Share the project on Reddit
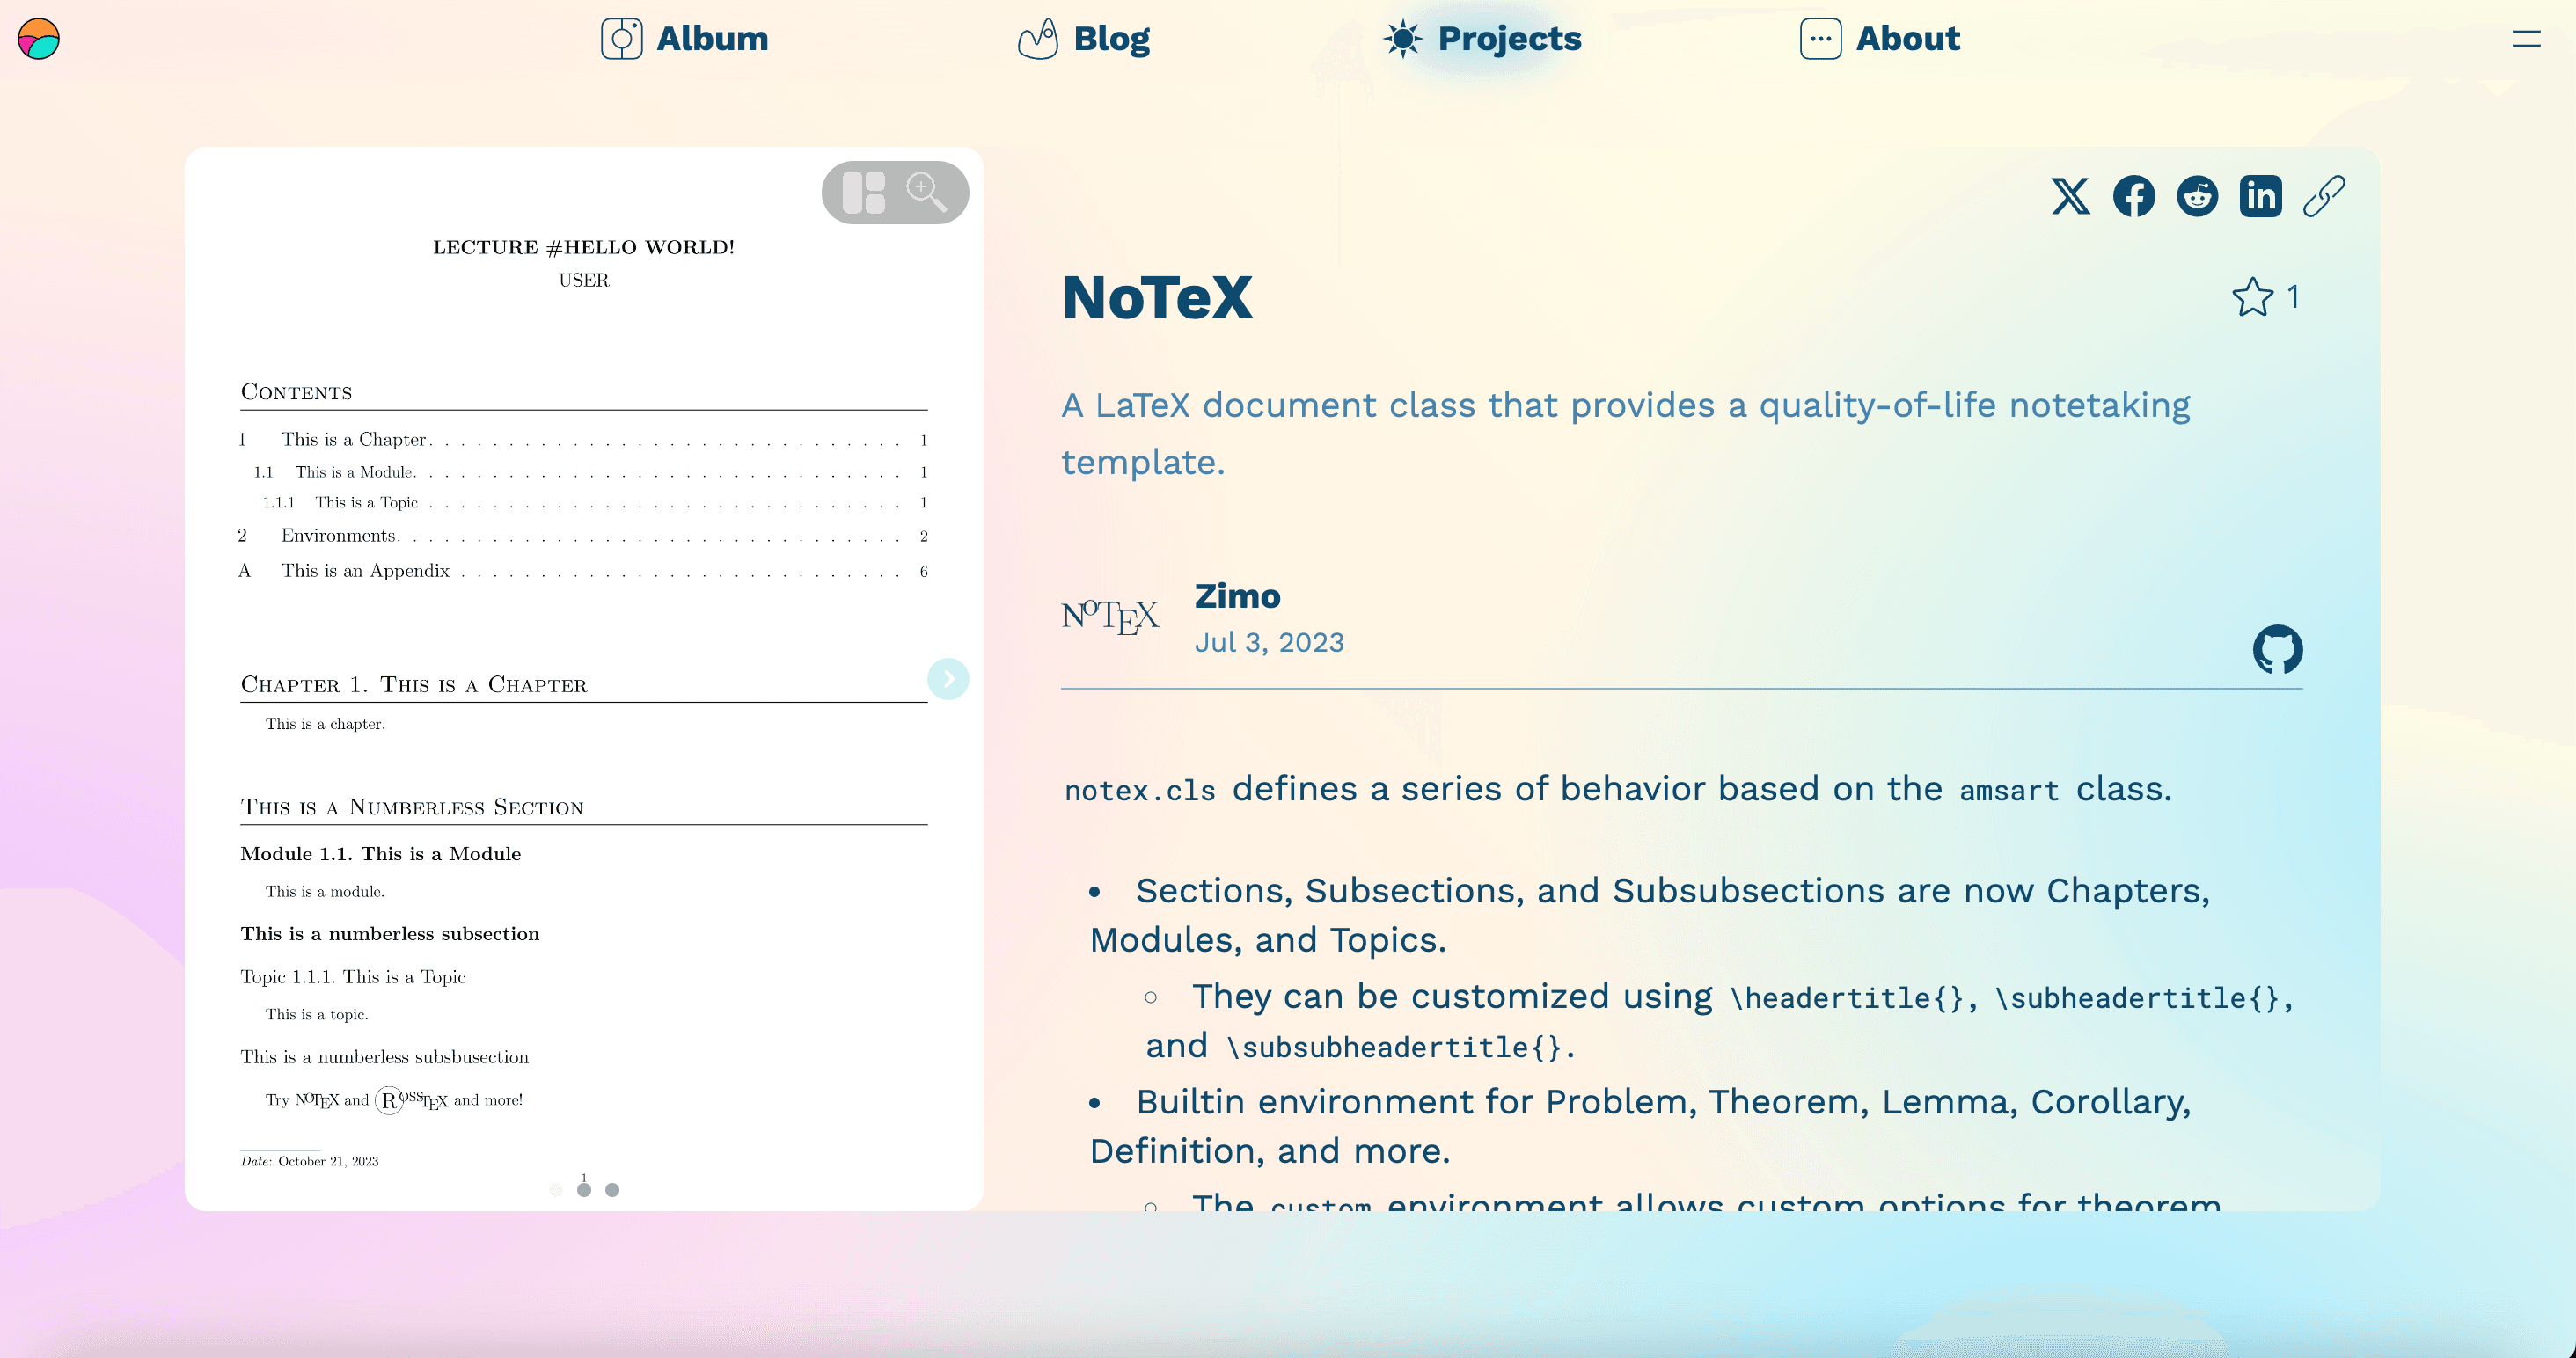2576x1358 pixels. (2197, 196)
